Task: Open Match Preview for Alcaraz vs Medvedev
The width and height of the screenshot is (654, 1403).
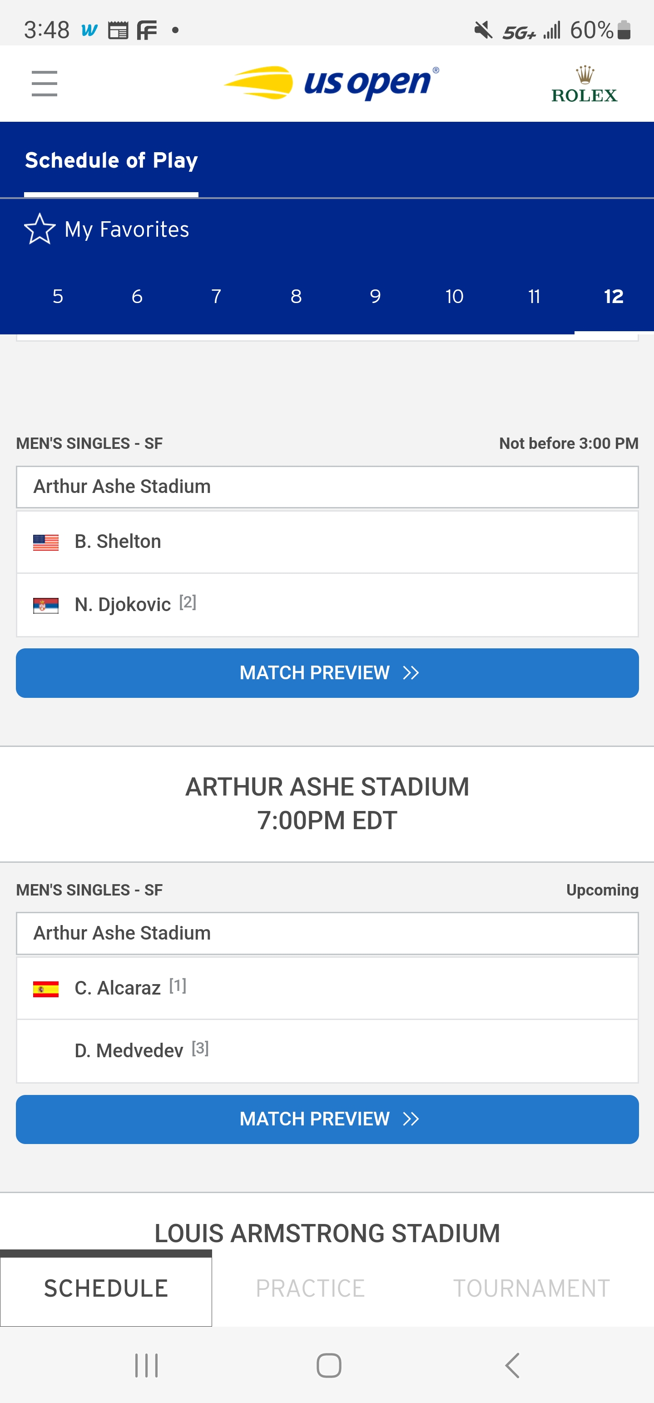Action: (x=327, y=1119)
